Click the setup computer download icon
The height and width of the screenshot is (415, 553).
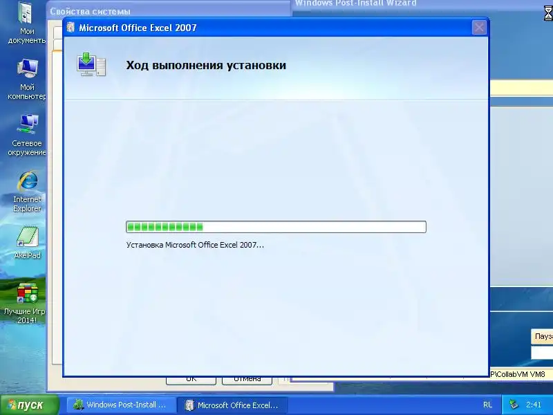pyautogui.click(x=91, y=64)
